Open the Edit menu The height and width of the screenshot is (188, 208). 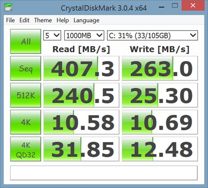pyautogui.click(x=24, y=20)
